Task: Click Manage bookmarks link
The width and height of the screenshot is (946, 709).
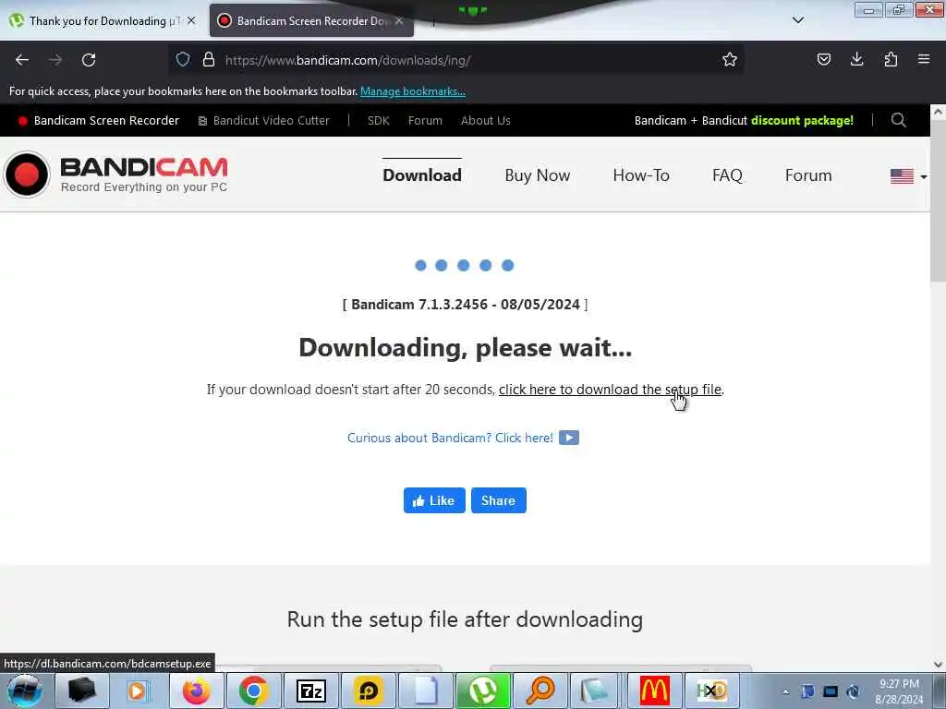Action: coord(413,91)
